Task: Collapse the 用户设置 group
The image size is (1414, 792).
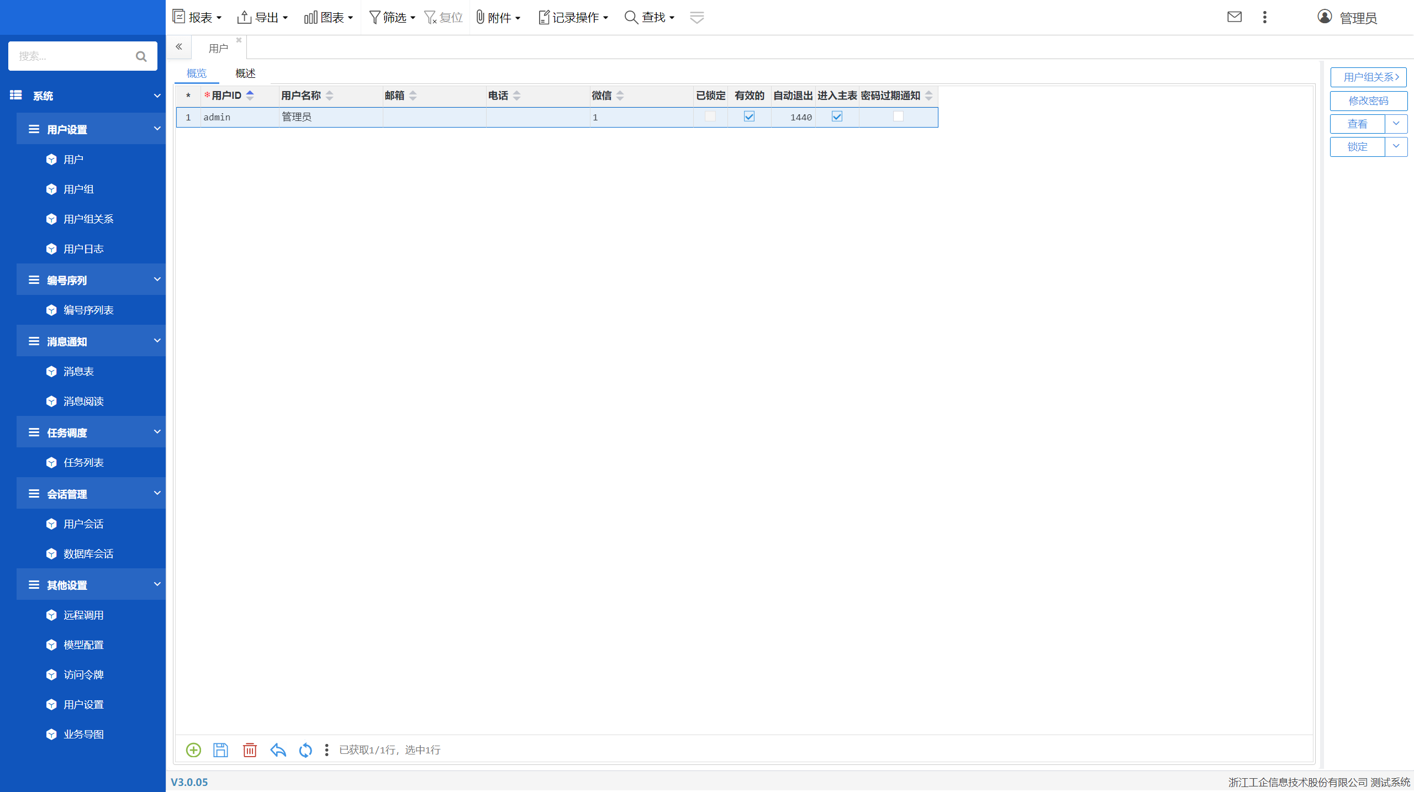Action: coord(157,129)
